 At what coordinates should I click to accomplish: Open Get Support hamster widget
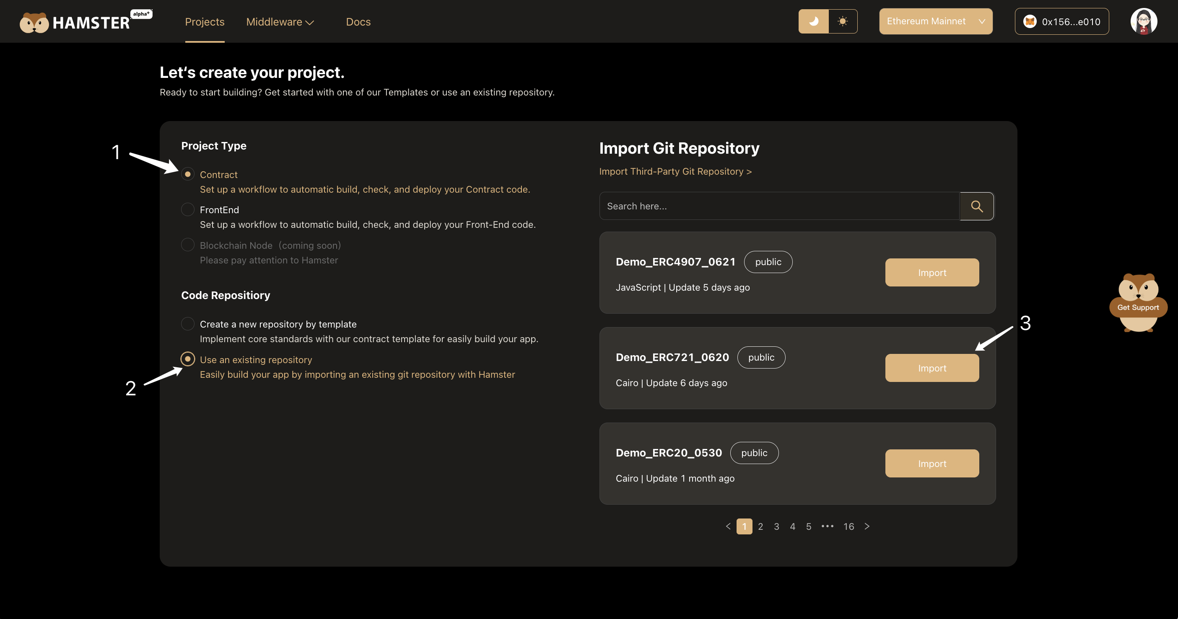pyautogui.click(x=1138, y=302)
